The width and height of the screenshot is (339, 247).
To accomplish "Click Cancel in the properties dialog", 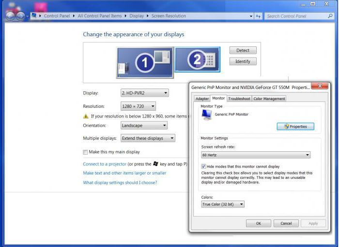I will (286, 223).
